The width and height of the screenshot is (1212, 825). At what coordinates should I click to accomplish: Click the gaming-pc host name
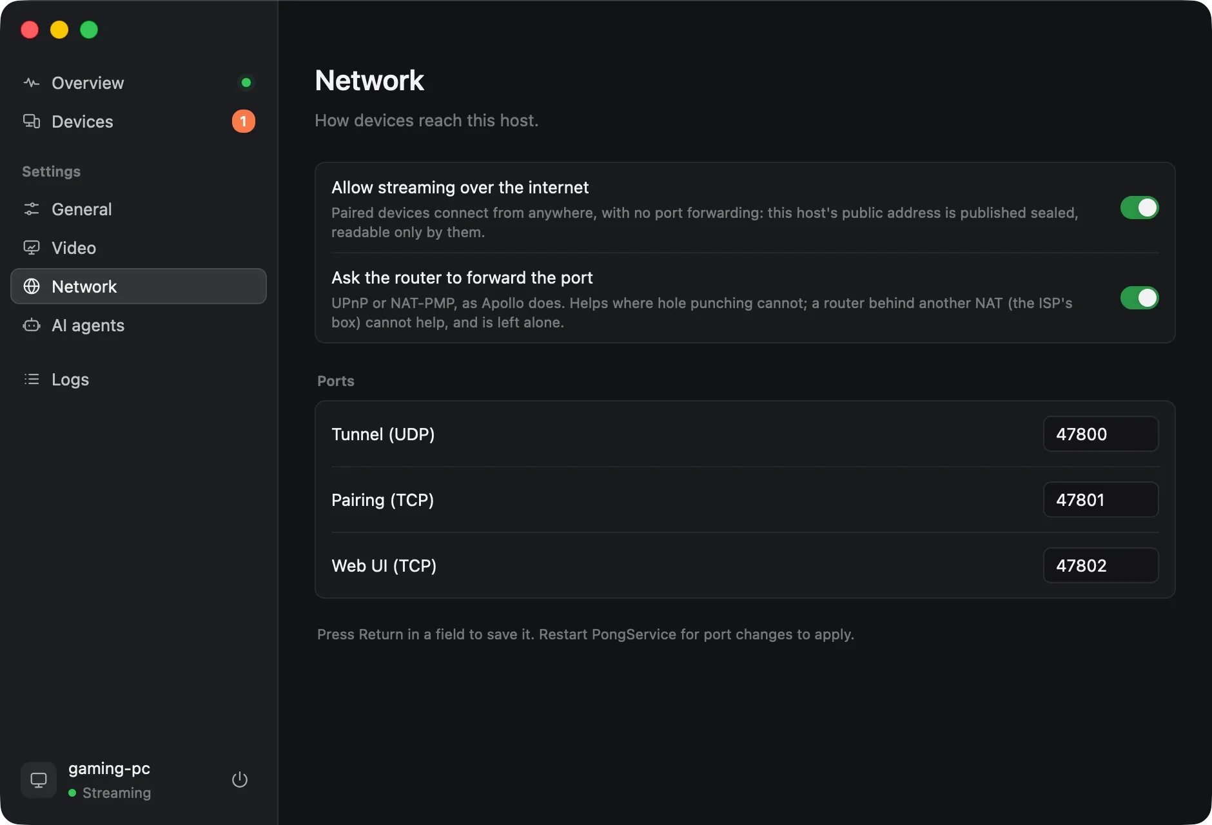(109, 768)
